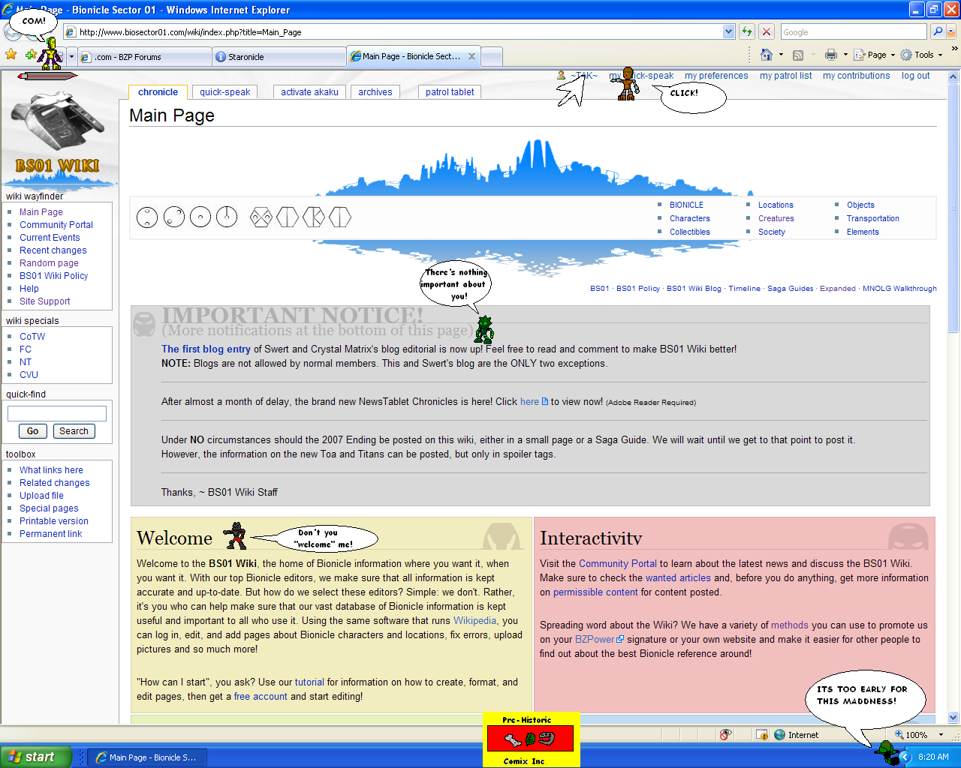The image size is (961, 768).
Task: Click the RSS feeds icon
Action: pyautogui.click(x=798, y=55)
